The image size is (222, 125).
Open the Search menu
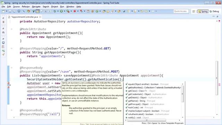(x=46, y=7)
